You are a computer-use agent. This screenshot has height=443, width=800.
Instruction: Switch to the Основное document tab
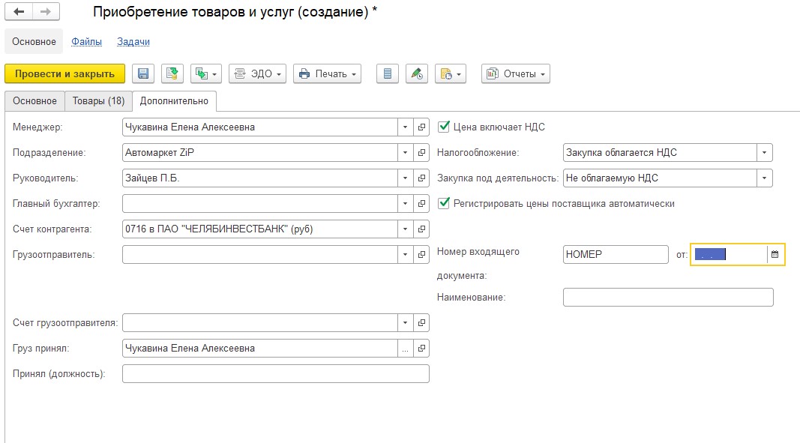tap(34, 101)
